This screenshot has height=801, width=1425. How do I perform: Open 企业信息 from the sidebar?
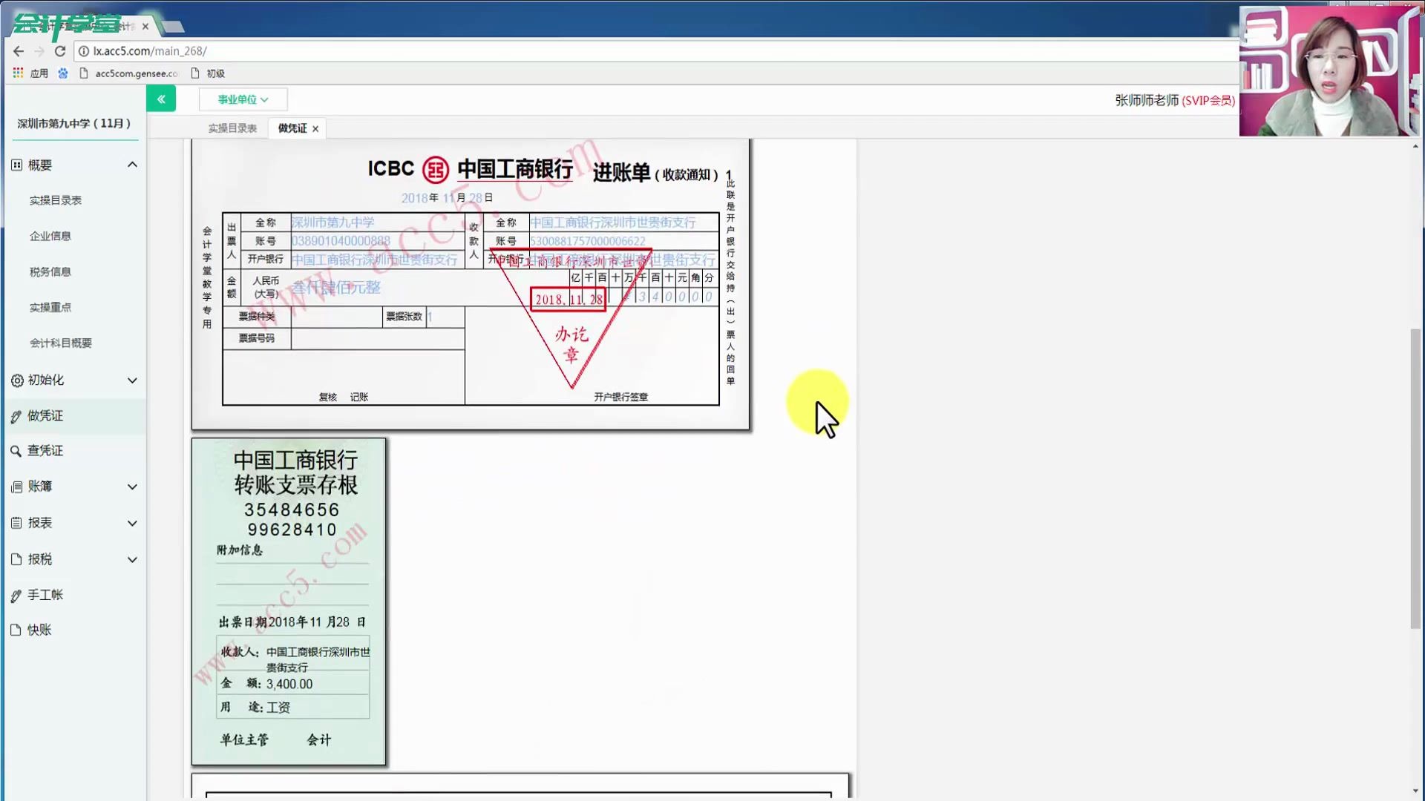pyautogui.click(x=50, y=236)
